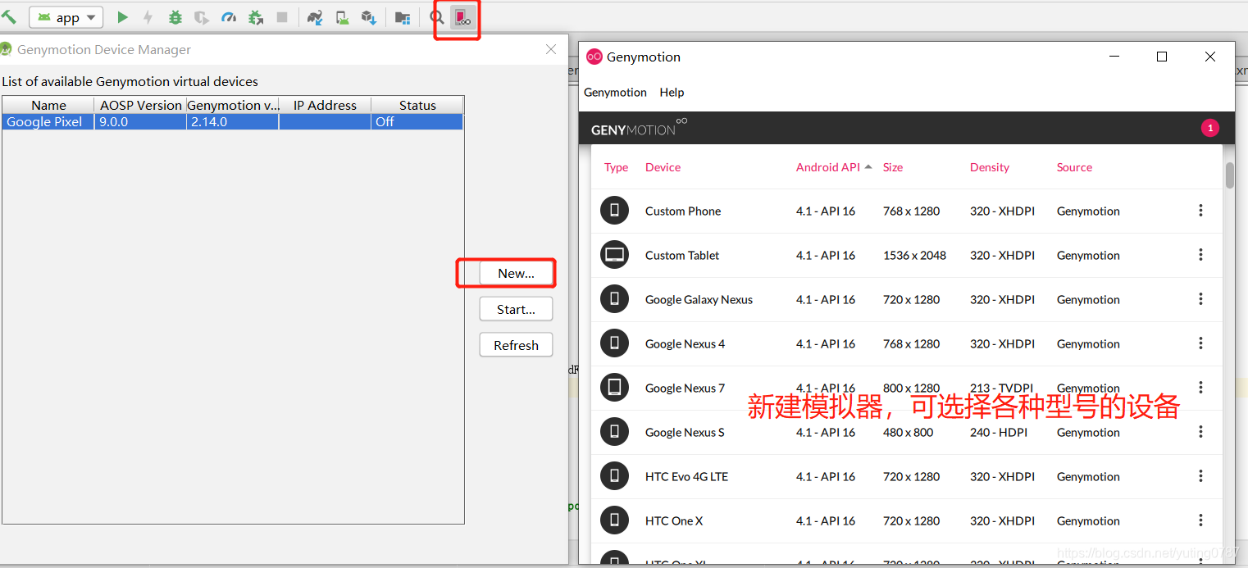Attach debugger to Android process icon
Viewport: 1248px width, 568px height.
click(256, 17)
